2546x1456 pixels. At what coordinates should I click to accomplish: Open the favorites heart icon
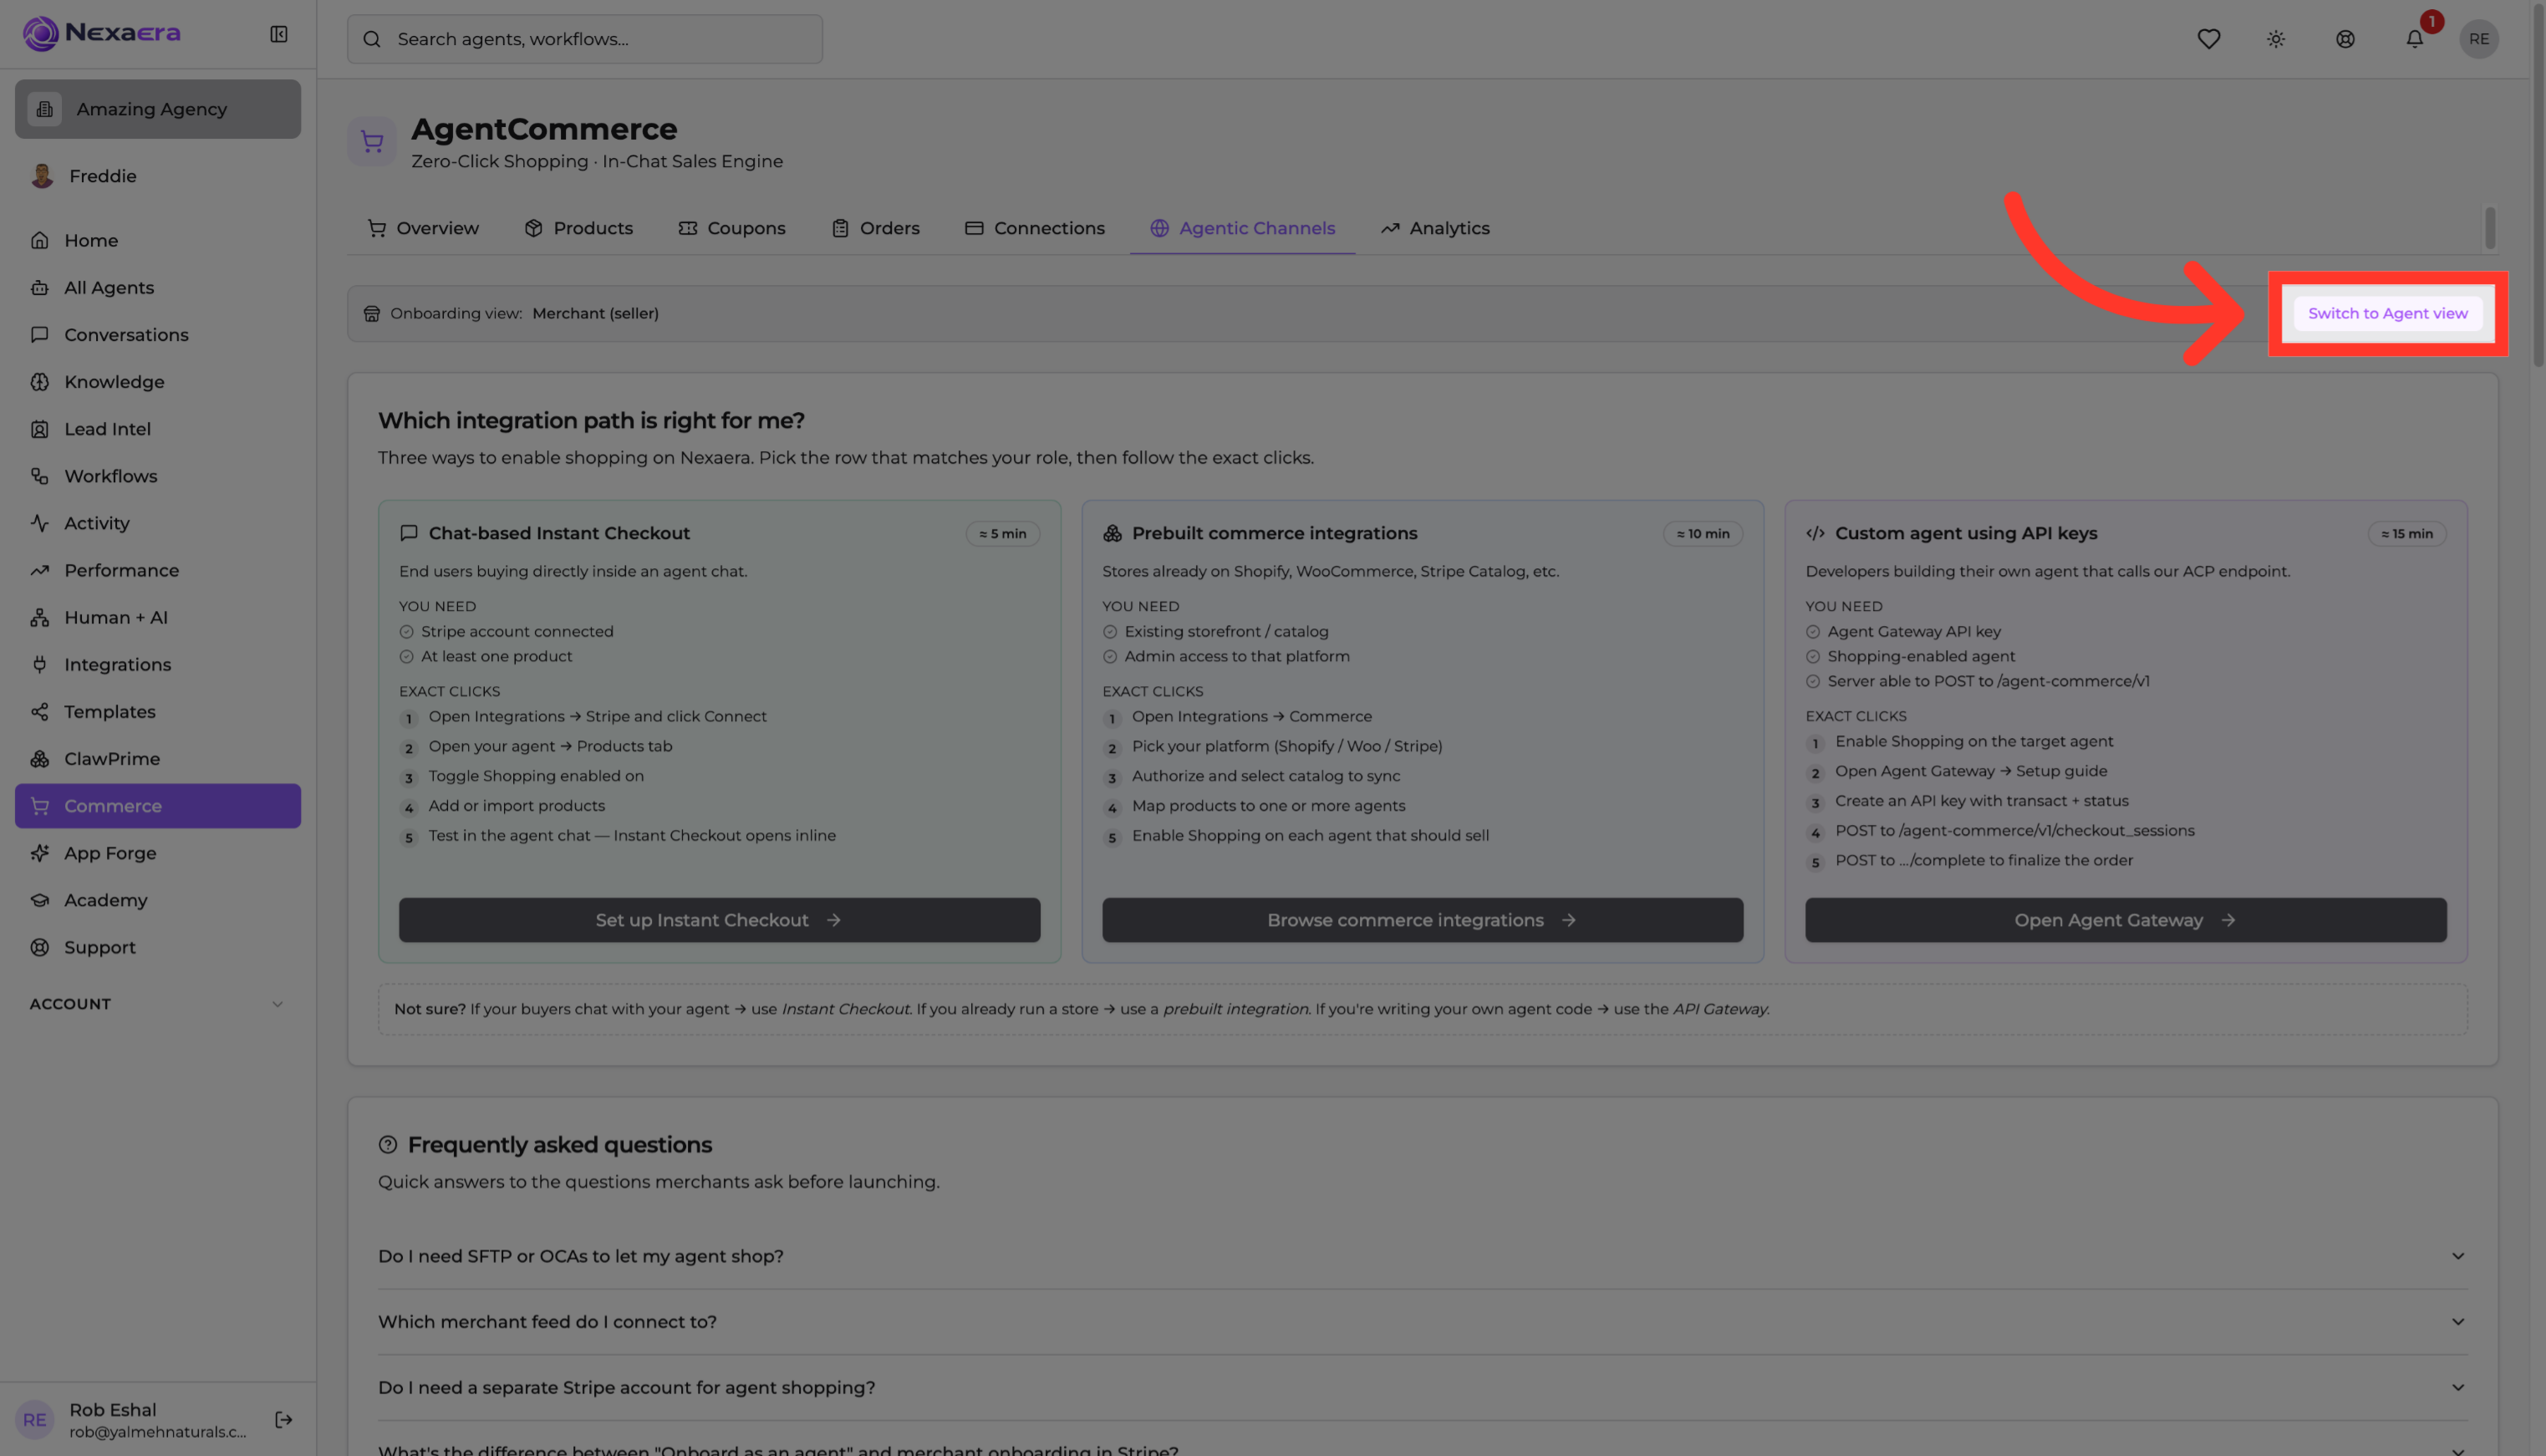(x=2208, y=39)
